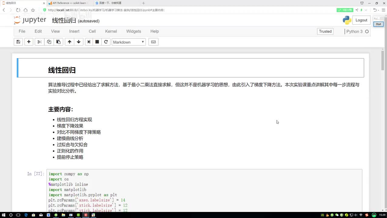Move the selected cell up

69,42
